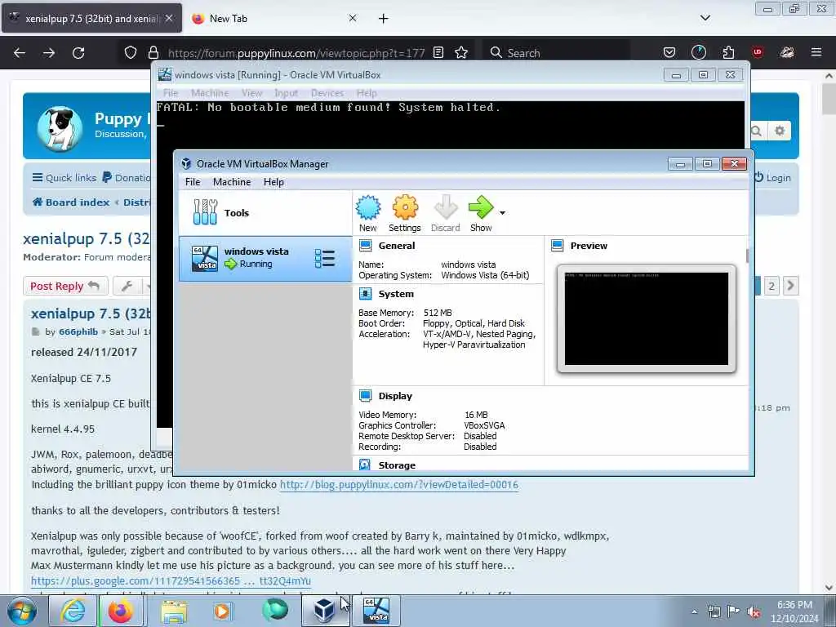The height and width of the screenshot is (627, 836).
Task: Click the Storage section icon
Action: (x=365, y=465)
